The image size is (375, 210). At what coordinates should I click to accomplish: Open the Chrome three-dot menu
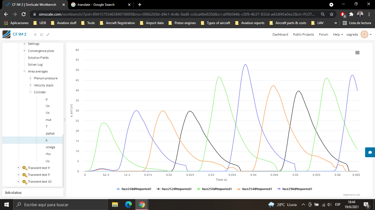tap(369, 14)
